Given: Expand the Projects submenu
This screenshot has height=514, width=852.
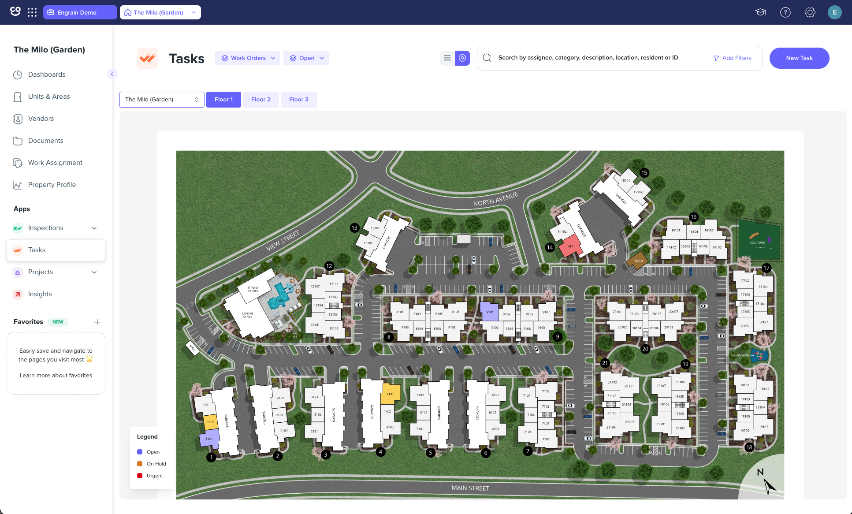Looking at the screenshot, I should tap(94, 272).
